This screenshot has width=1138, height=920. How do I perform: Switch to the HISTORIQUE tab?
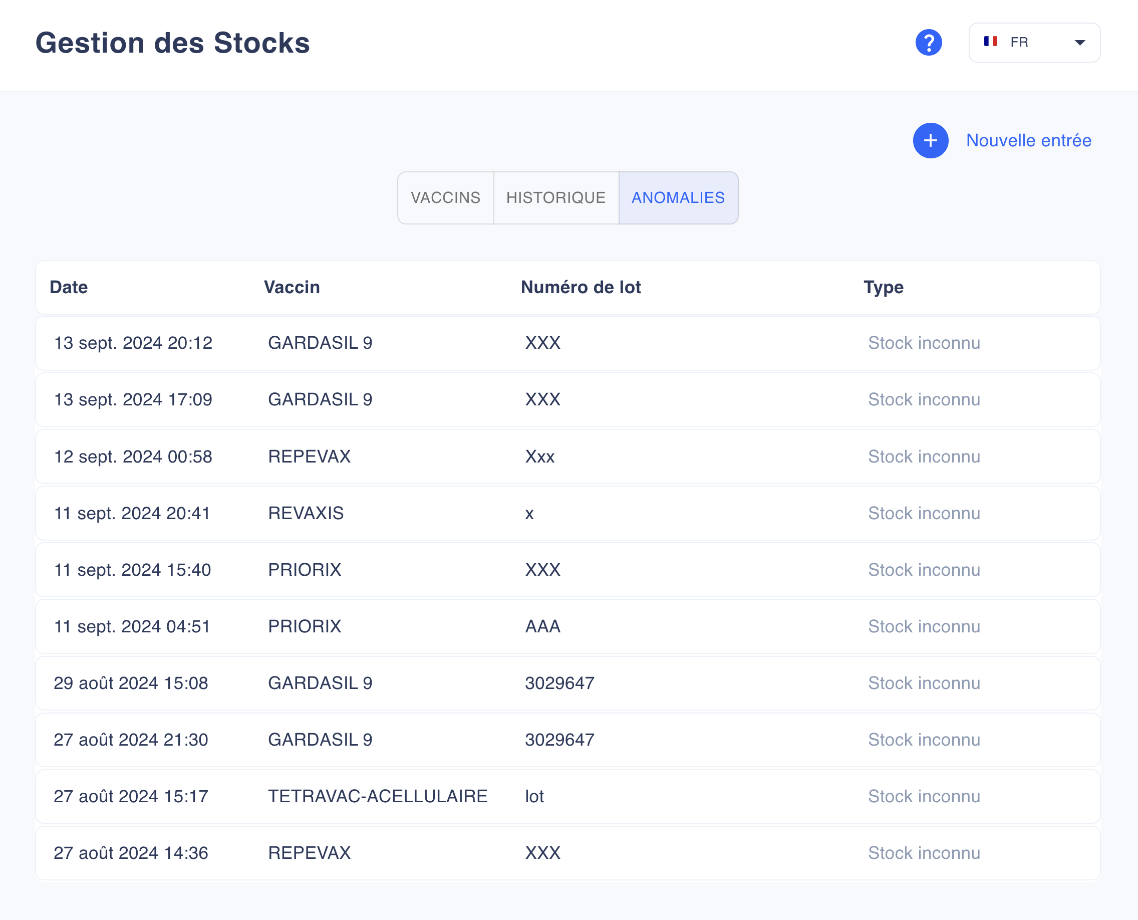[556, 197]
